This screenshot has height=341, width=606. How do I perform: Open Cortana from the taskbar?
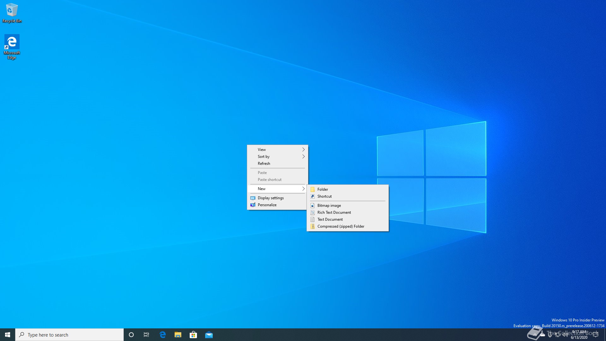[131, 335]
